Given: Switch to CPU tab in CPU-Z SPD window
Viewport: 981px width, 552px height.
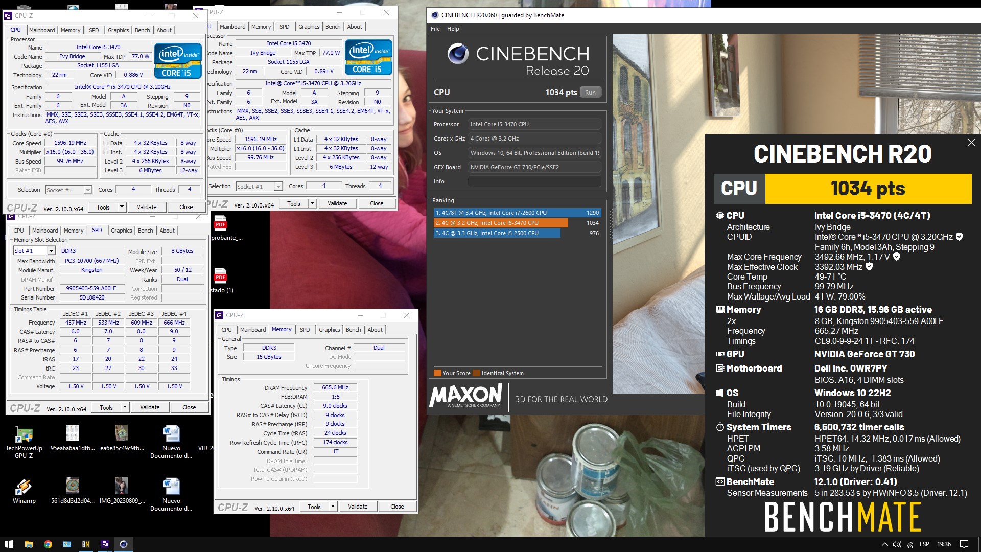Looking at the screenshot, I should pos(19,231).
